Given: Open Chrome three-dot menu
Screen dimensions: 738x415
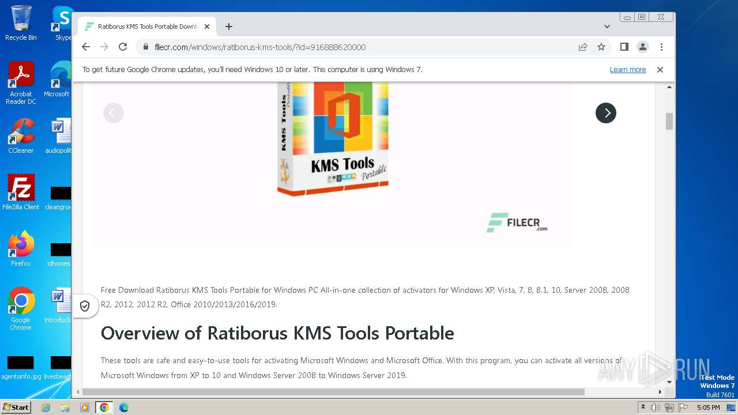Looking at the screenshot, I should coord(661,47).
